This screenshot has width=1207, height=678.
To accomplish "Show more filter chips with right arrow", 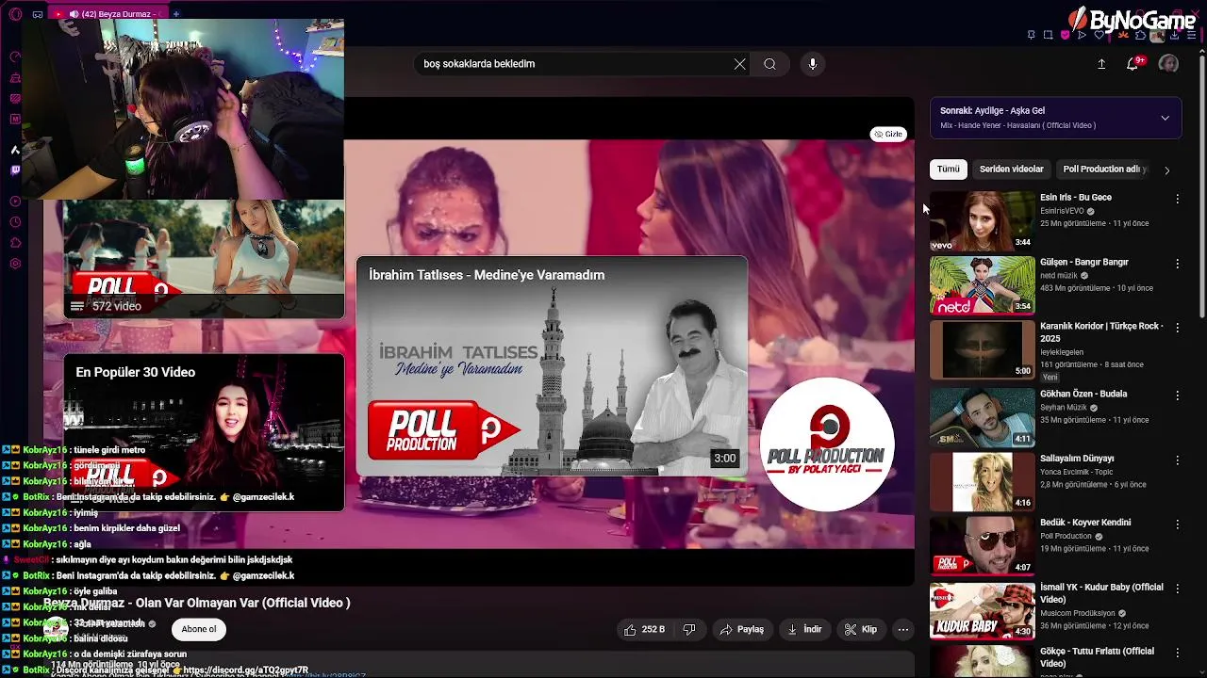I will coord(1166,170).
